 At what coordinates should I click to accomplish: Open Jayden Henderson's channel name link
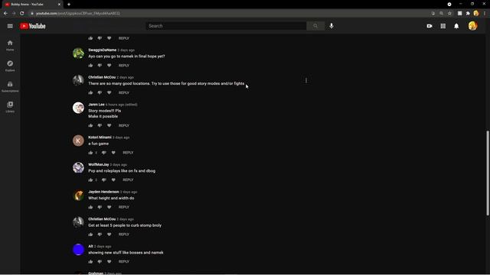tap(103, 192)
